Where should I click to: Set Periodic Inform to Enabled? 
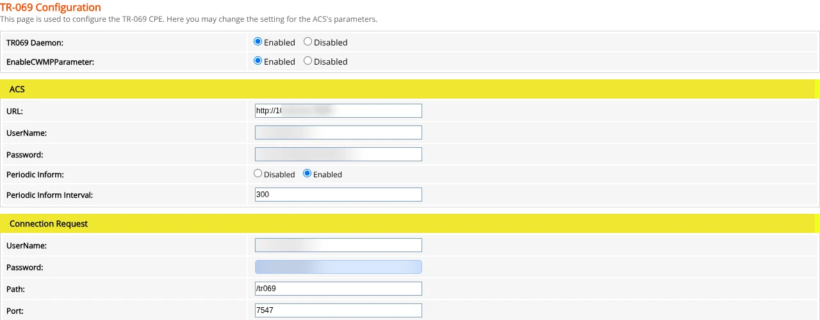pos(307,173)
